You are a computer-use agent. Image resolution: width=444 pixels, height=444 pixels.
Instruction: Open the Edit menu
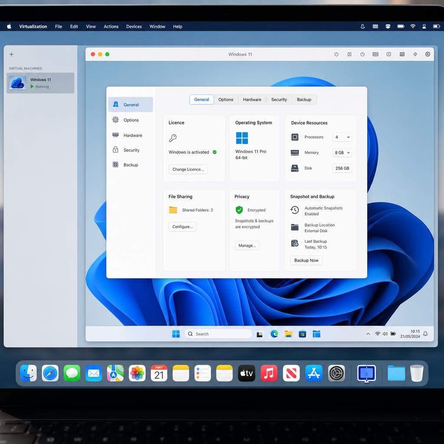point(74,26)
